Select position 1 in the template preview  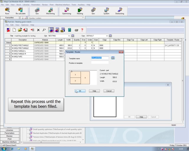coord(75,75)
